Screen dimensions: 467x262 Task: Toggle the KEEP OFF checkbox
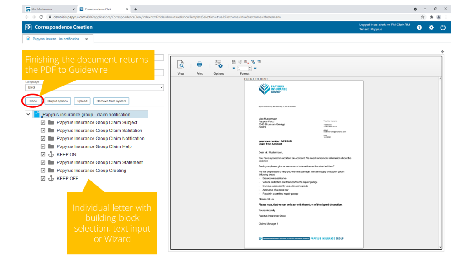pos(43,178)
